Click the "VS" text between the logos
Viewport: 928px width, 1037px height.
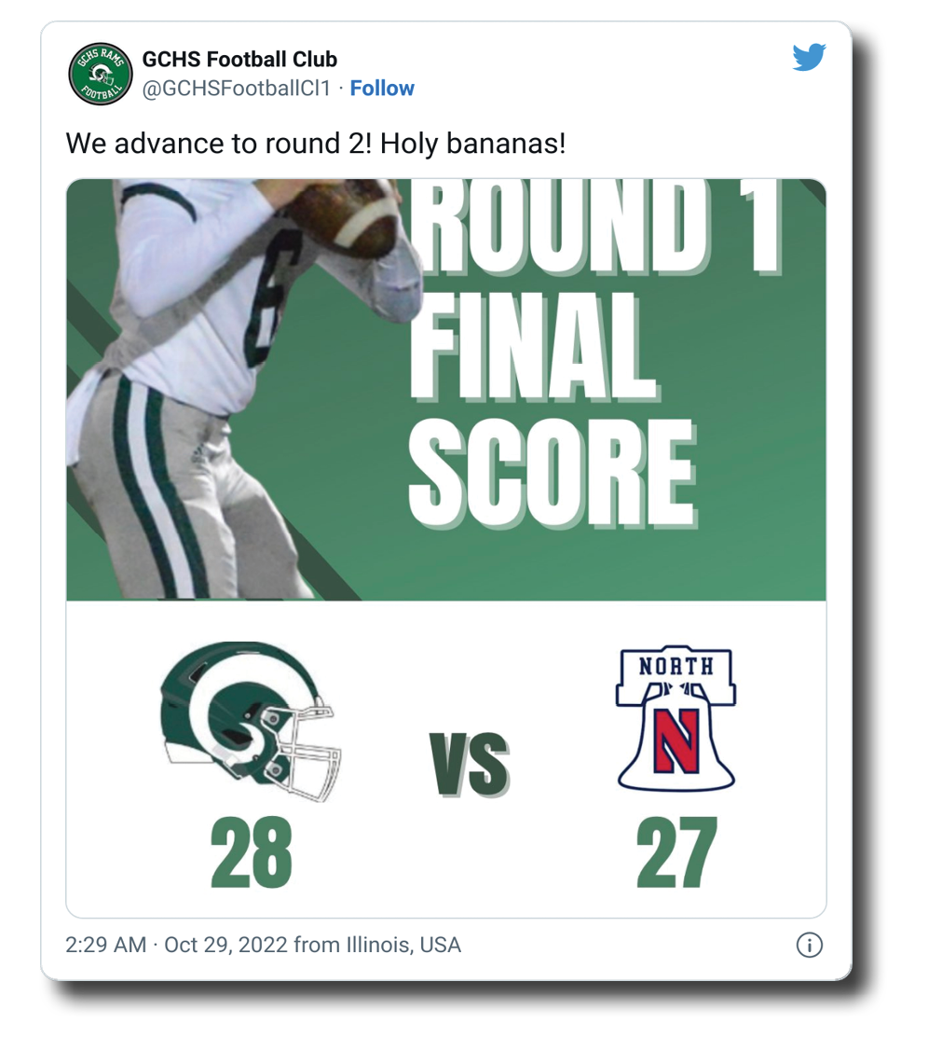[469, 765]
